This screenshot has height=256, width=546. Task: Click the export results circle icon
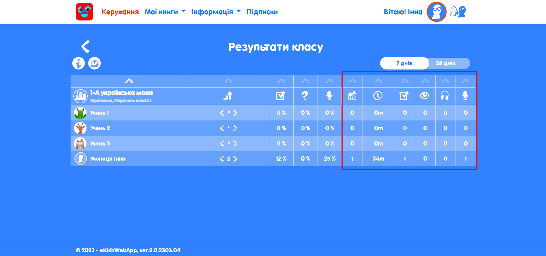94,63
